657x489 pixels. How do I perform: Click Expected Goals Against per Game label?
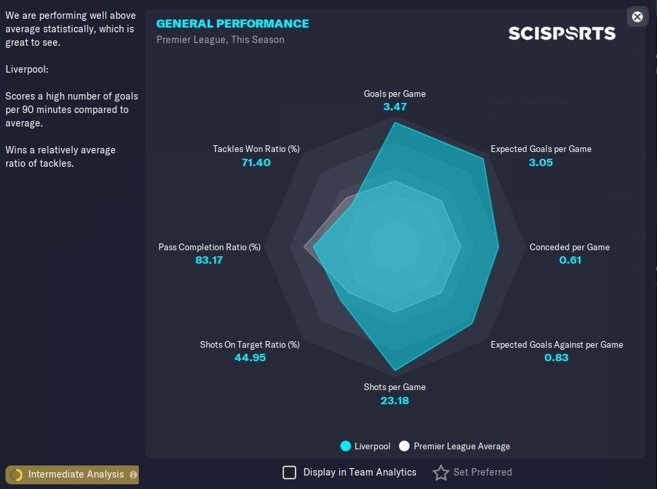557,344
